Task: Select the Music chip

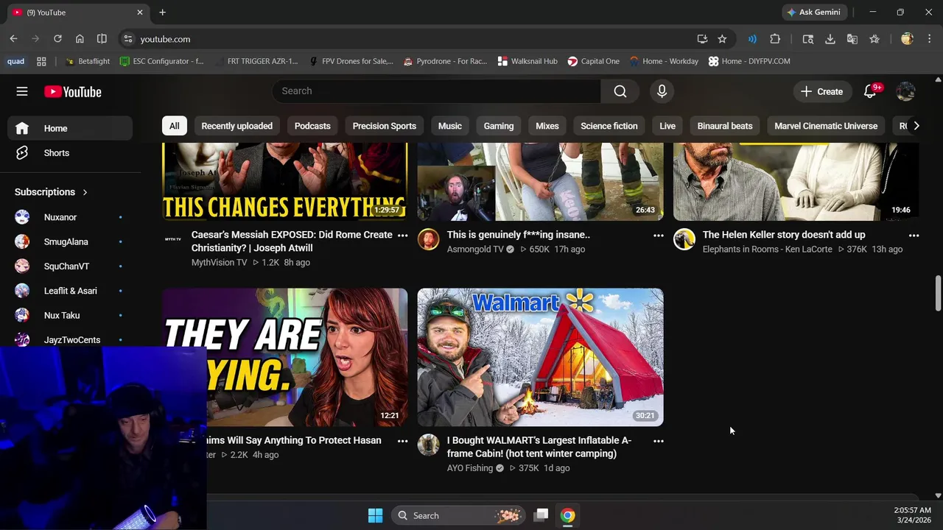Action: (x=450, y=126)
